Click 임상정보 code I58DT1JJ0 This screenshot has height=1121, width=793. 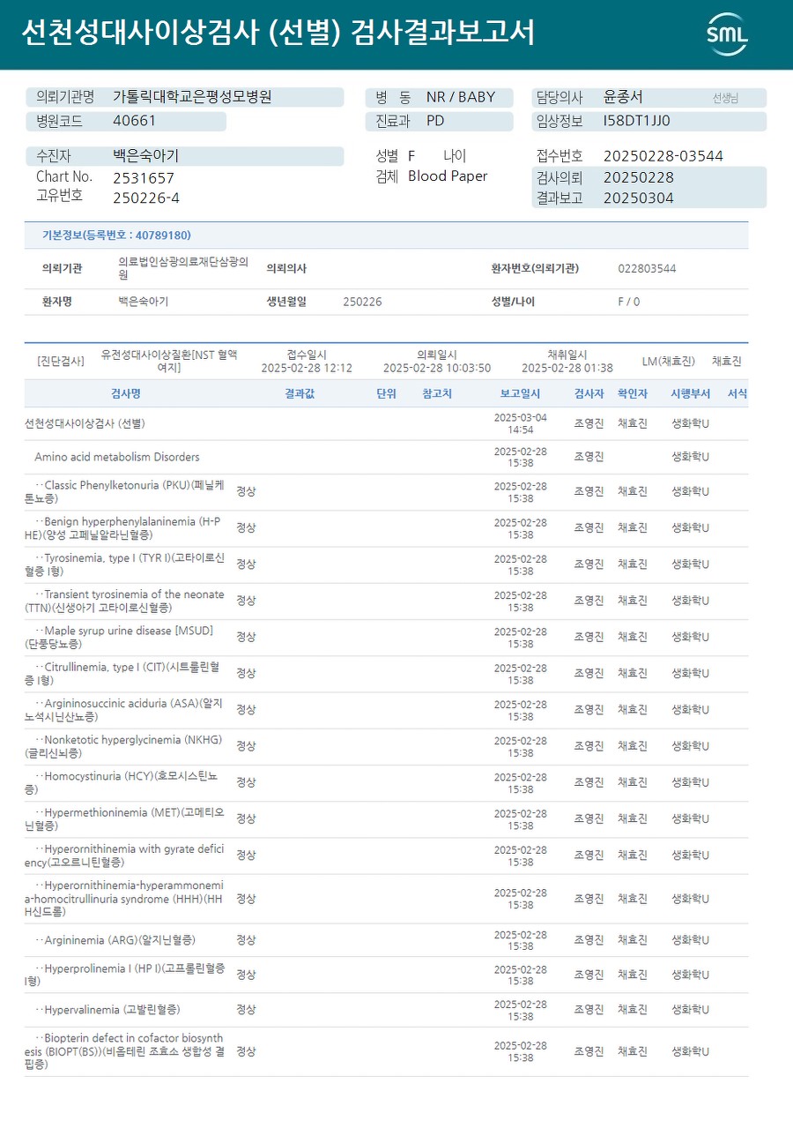pos(636,121)
